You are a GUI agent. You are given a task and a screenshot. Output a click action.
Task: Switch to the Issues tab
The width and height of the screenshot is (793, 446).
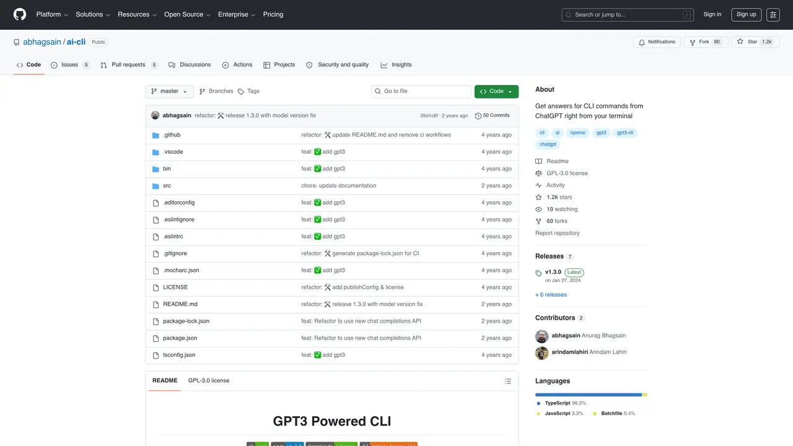[x=70, y=65]
